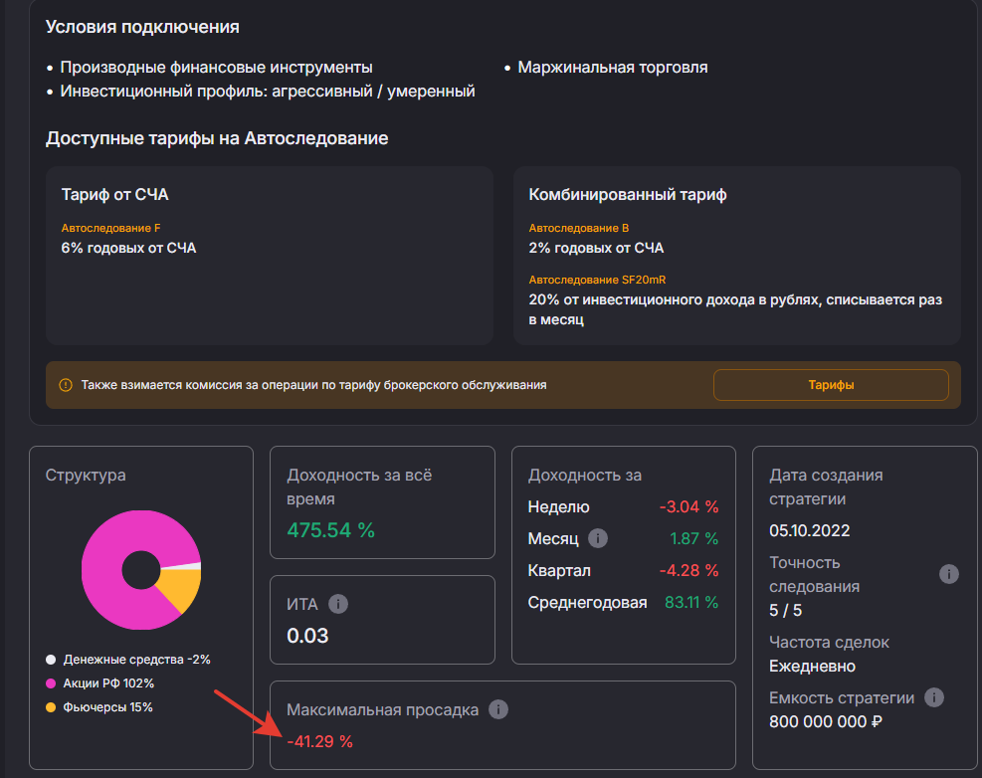Click the Ежедневно trade frequency value
The height and width of the screenshot is (778, 982).
point(812,666)
